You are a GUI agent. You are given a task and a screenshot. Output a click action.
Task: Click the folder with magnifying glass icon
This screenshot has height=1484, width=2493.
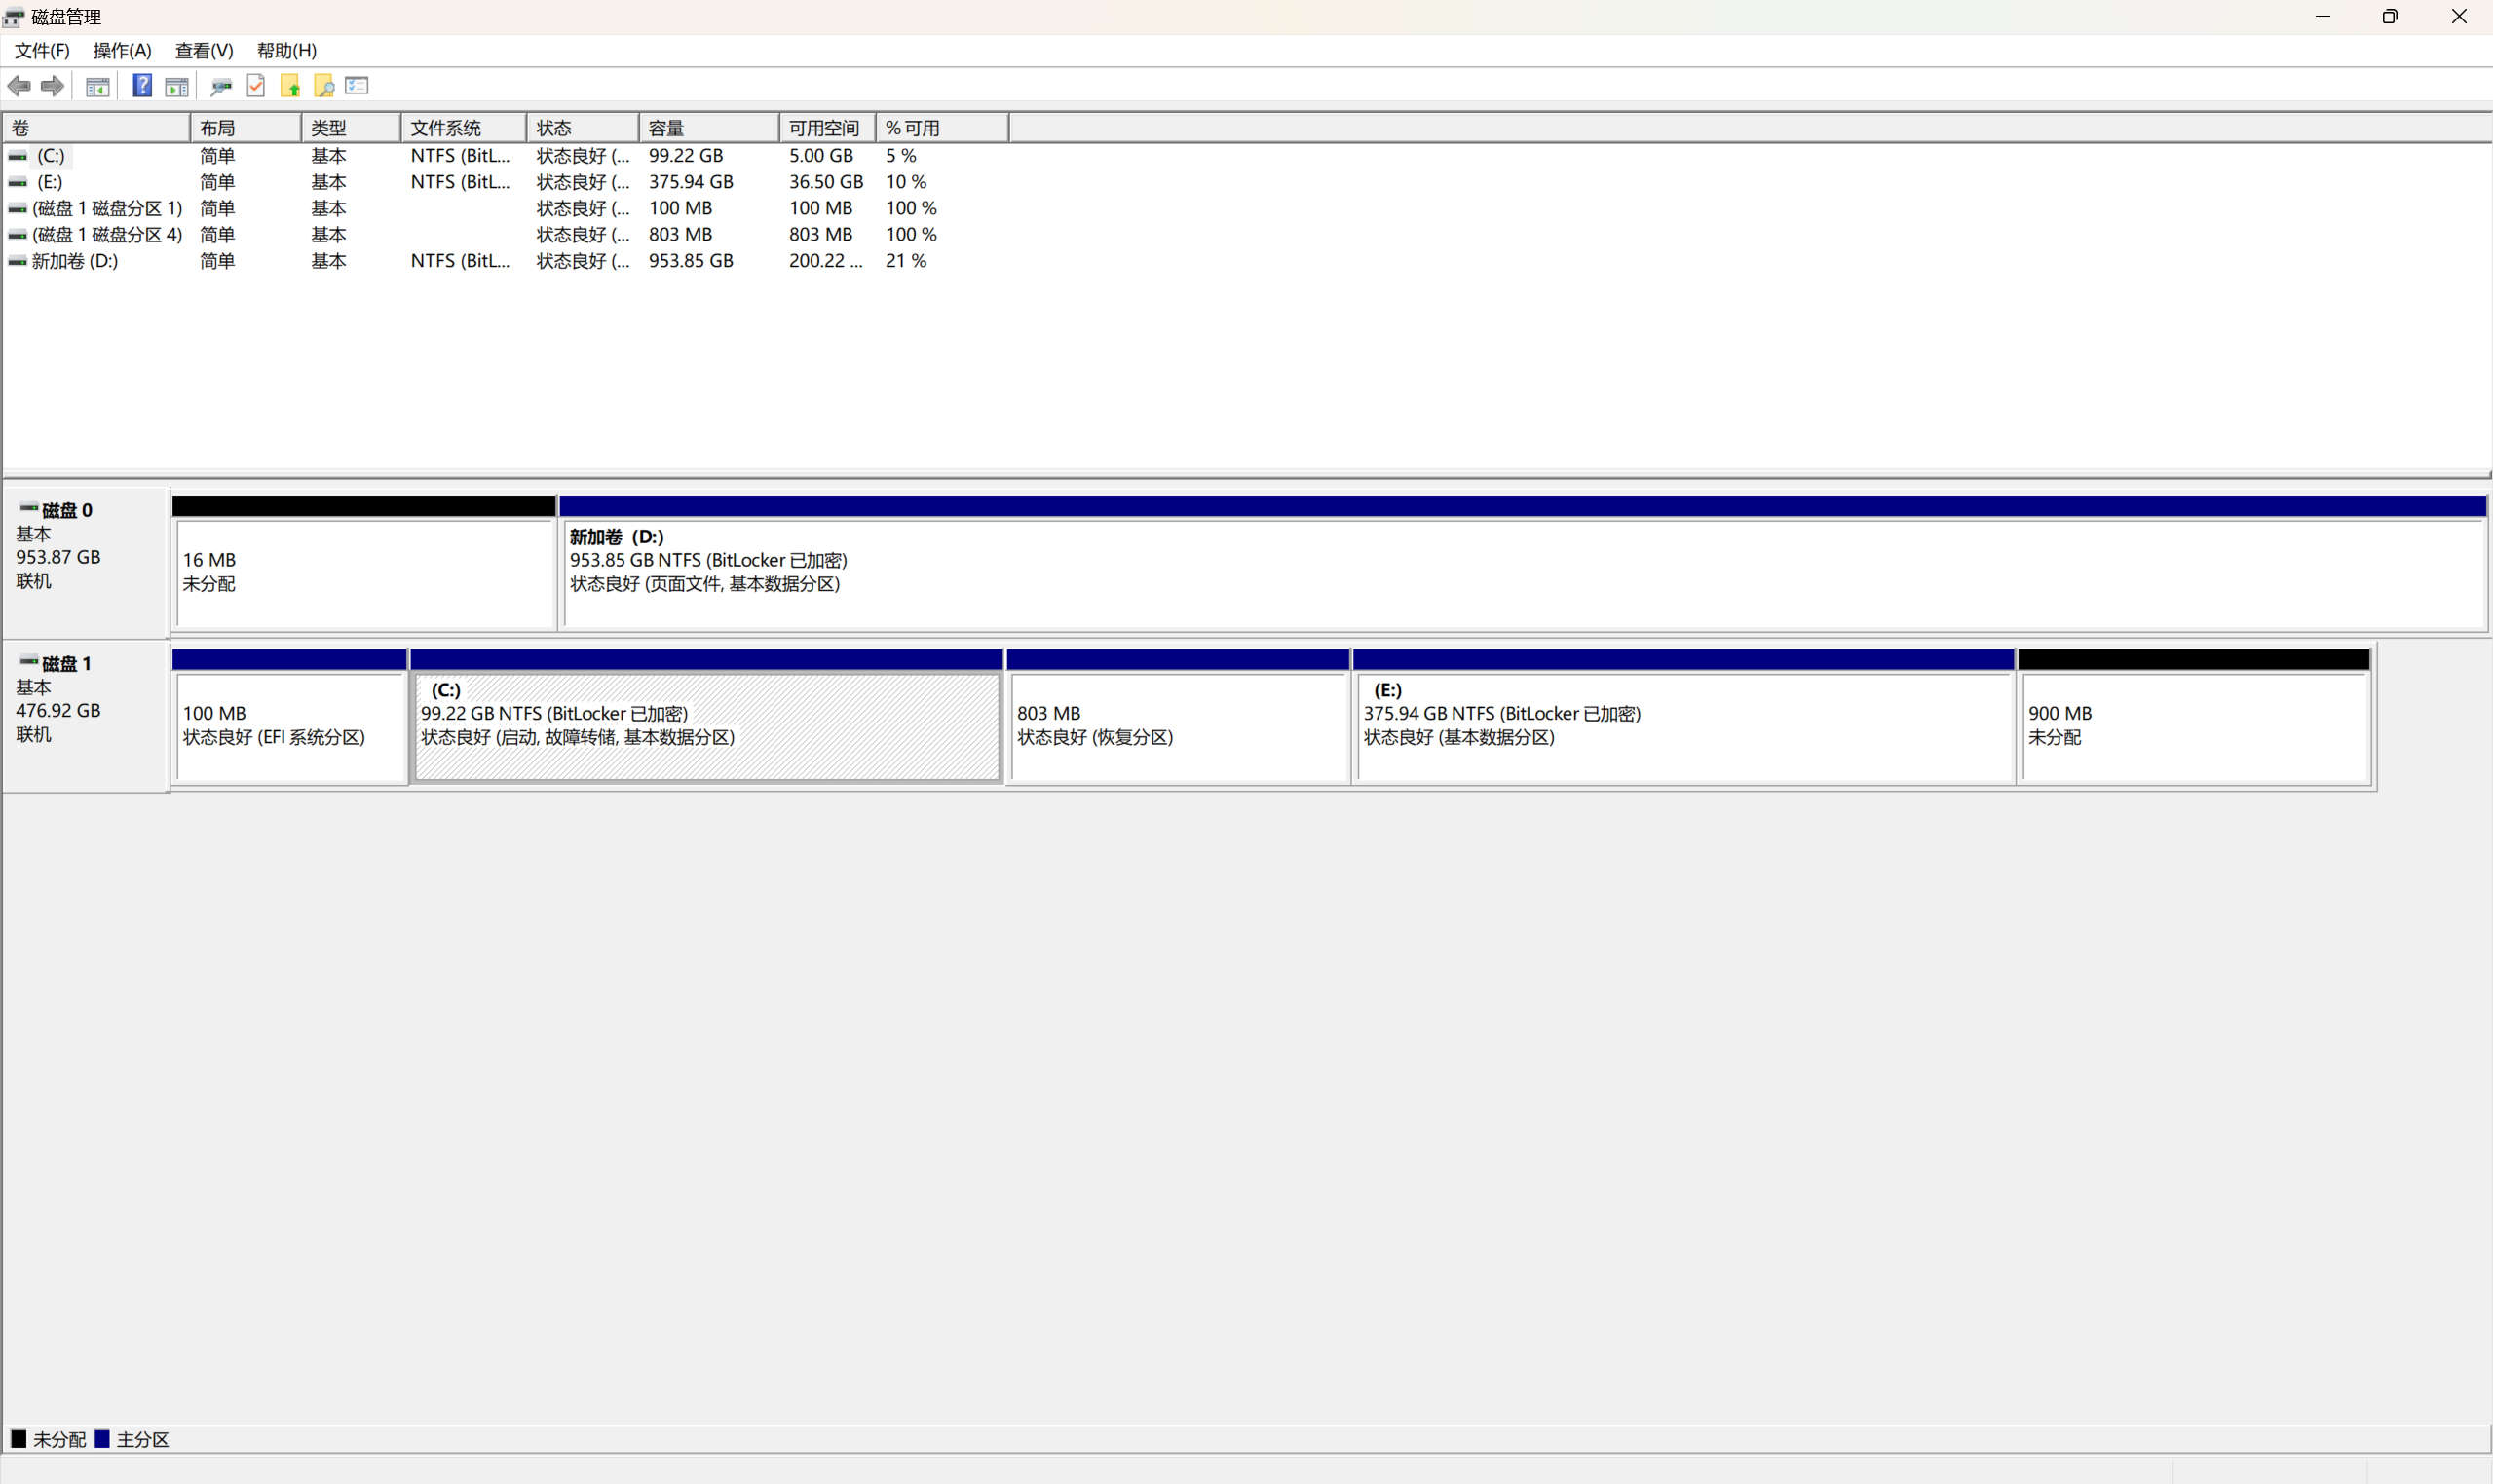324,86
